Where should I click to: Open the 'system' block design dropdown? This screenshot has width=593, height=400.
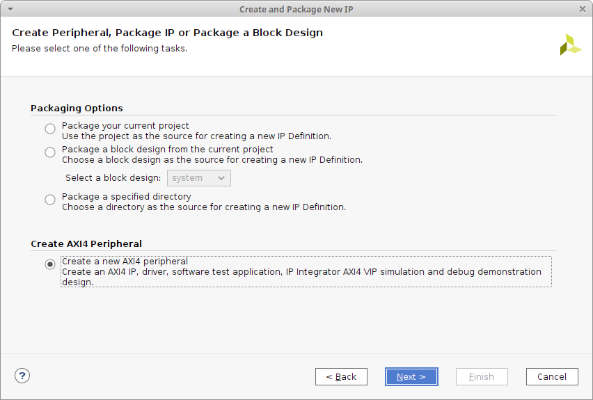pyautogui.click(x=198, y=178)
